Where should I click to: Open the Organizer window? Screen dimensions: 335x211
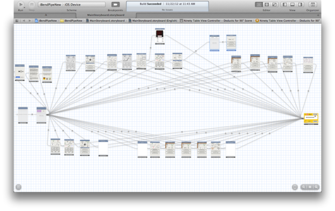(x=313, y=4)
